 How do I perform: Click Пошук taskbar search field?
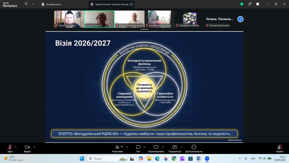pyautogui.click(x=108, y=158)
